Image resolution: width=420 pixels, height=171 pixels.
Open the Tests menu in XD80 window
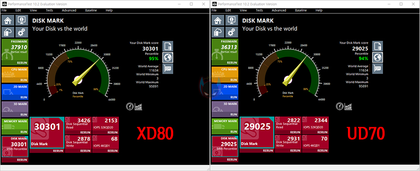pos(49,10)
